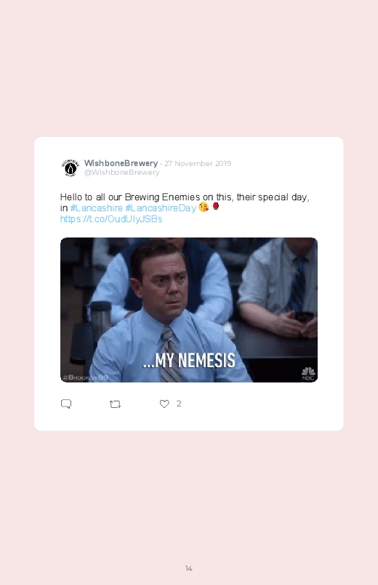Click the retweet arrows icon
378x585 pixels.
point(116,404)
